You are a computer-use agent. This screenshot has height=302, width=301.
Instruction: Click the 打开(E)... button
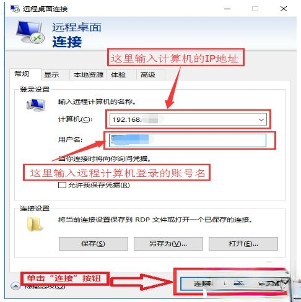click(x=243, y=244)
